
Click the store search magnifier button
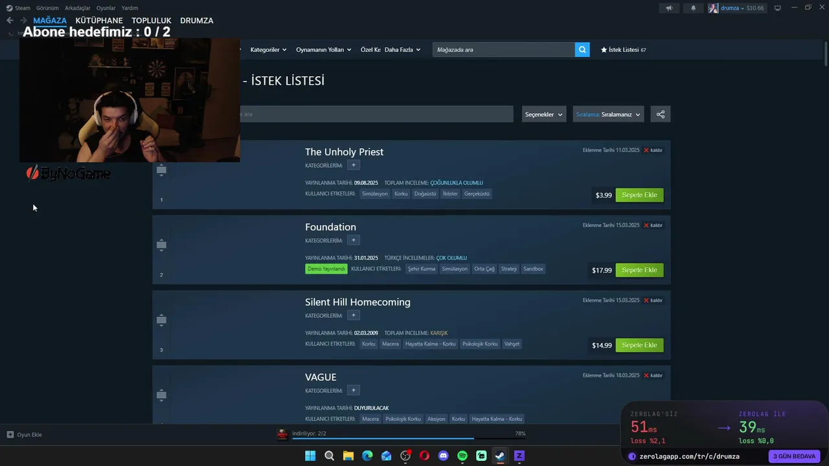582,50
